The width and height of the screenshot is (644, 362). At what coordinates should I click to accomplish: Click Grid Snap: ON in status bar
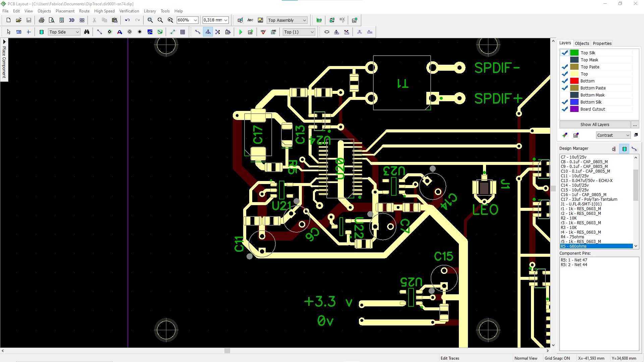(x=557, y=358)
